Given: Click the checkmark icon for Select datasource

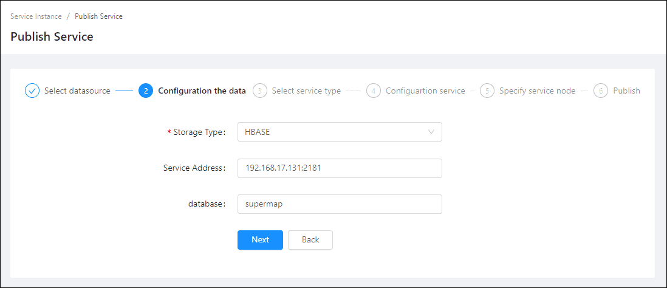Looking at the screenshot, I should click(x=32, y=91).
